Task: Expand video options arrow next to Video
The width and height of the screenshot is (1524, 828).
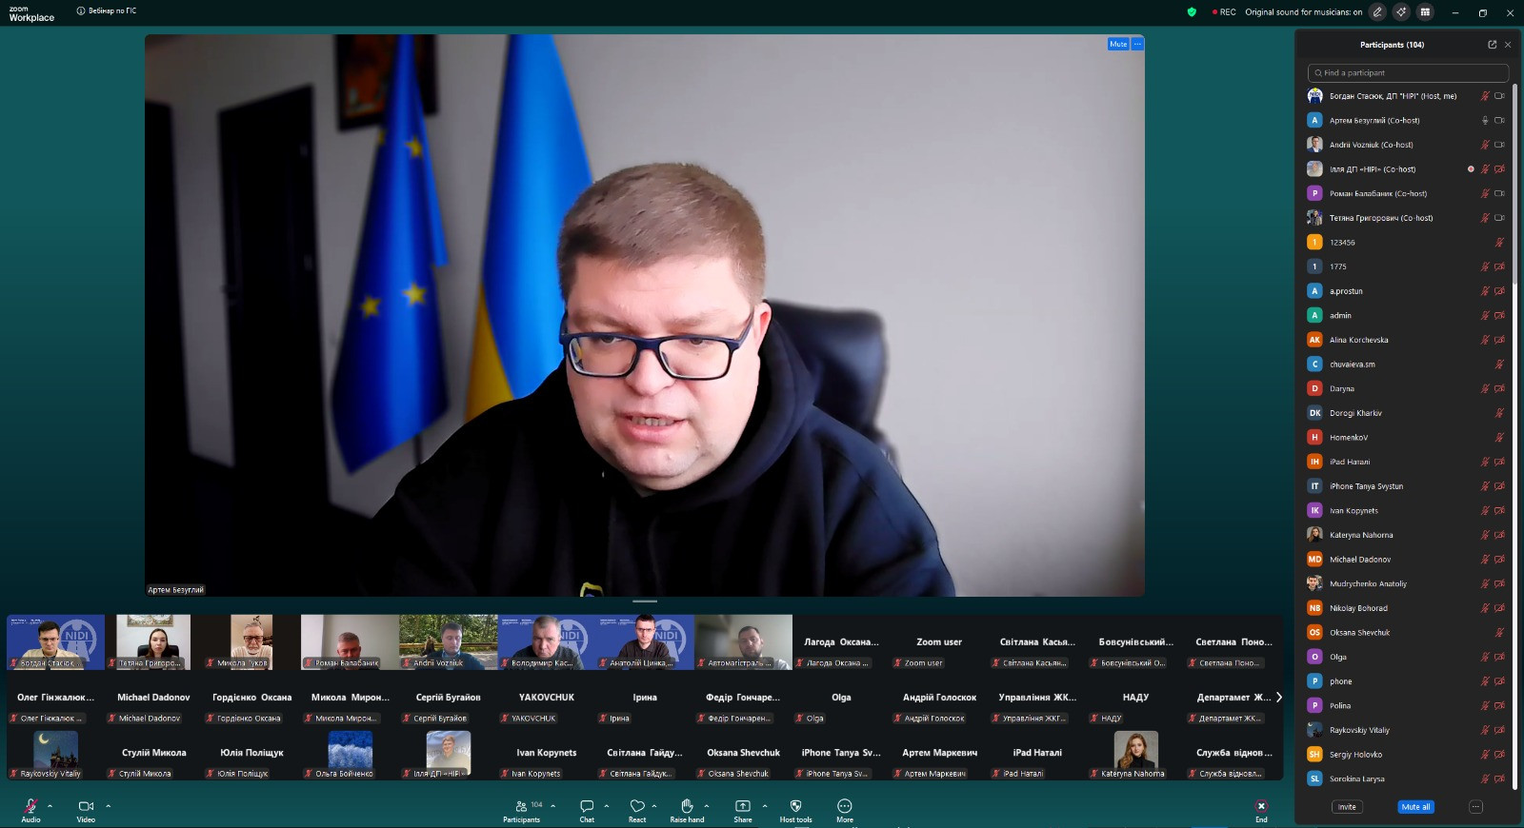Action: 109,806
